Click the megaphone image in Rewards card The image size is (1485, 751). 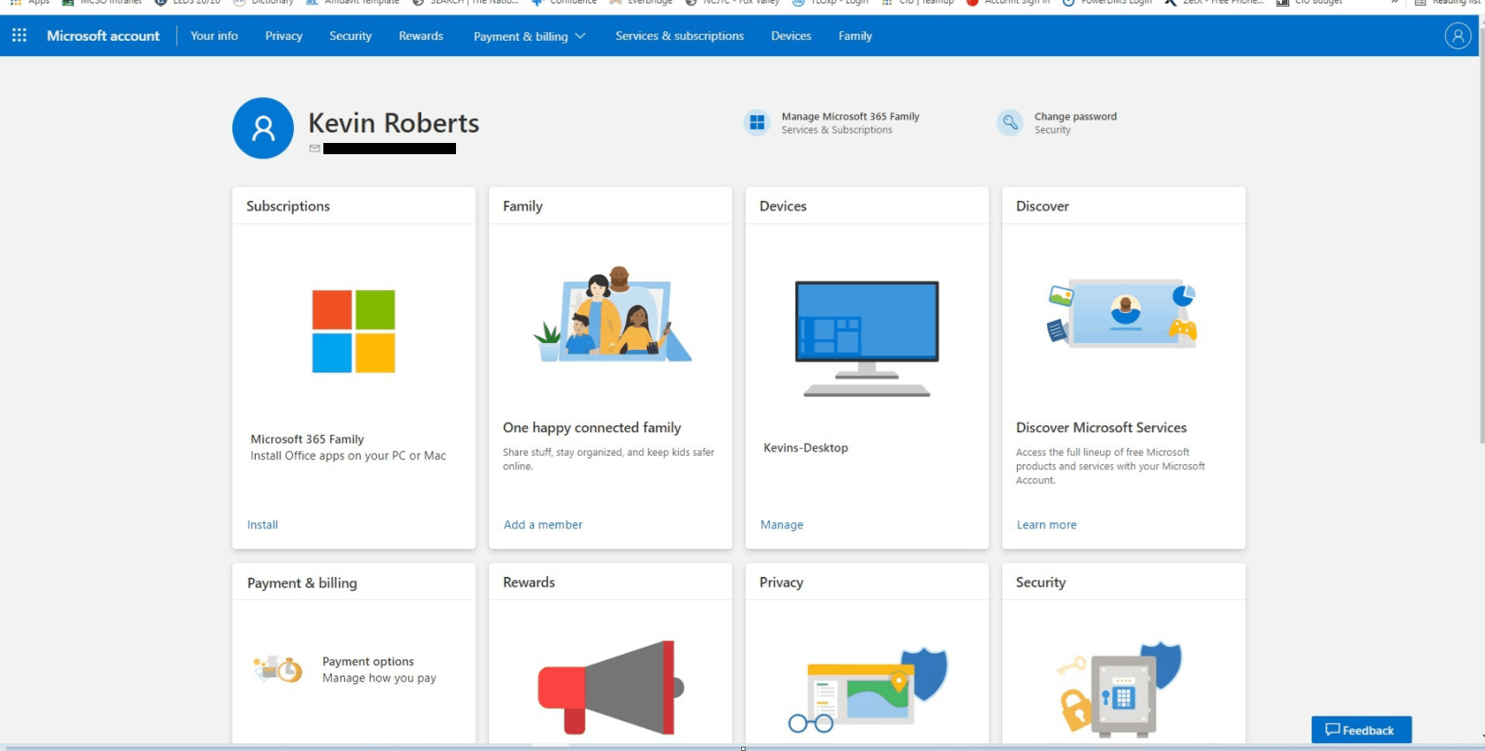(x=611, y=688)
